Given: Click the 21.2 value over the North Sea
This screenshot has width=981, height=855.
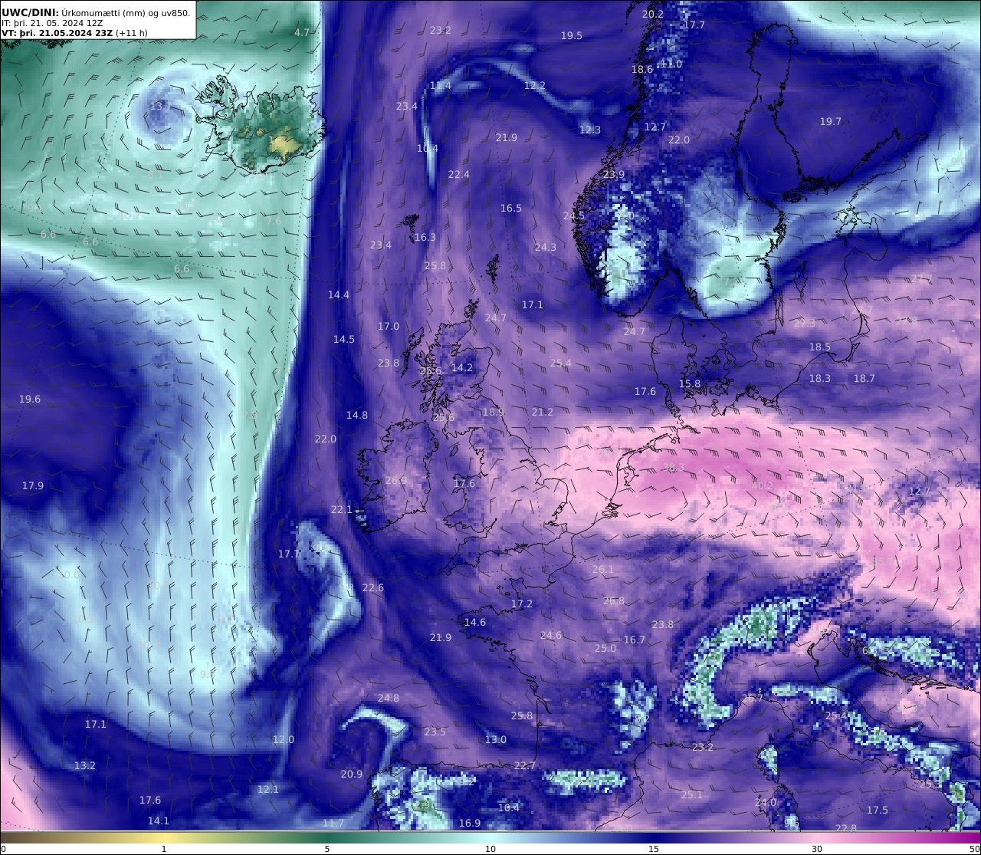Looking at the screenshot, I should [x=543, y=412].
